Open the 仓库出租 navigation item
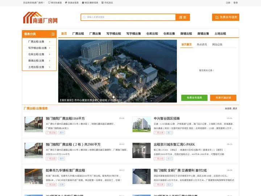This screenshot has width=261, height=196. [152, 34]
